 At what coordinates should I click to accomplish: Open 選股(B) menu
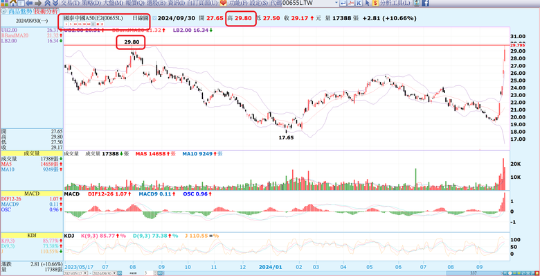tap(156, 3)
